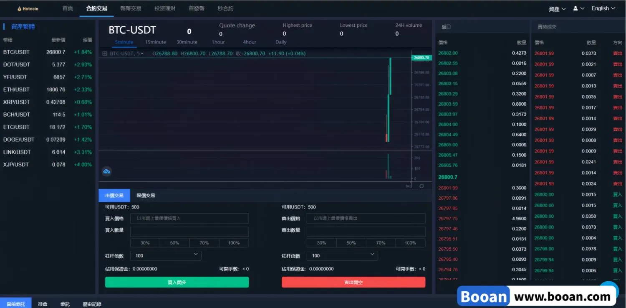Select ETH/USDT in the asset list
The image size is (626, 308).
tap(16, 89)
